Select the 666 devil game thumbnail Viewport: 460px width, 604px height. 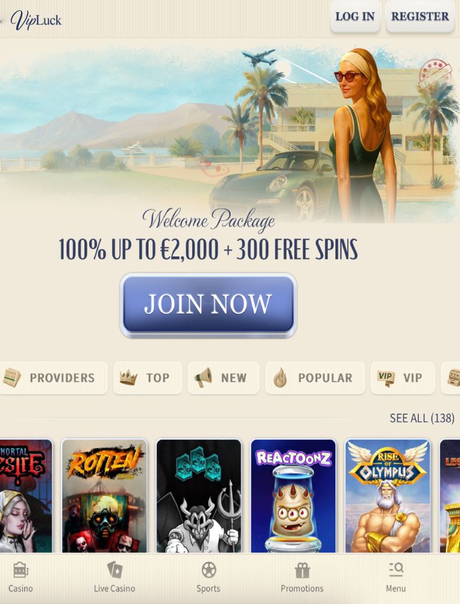tap(199, 496)
